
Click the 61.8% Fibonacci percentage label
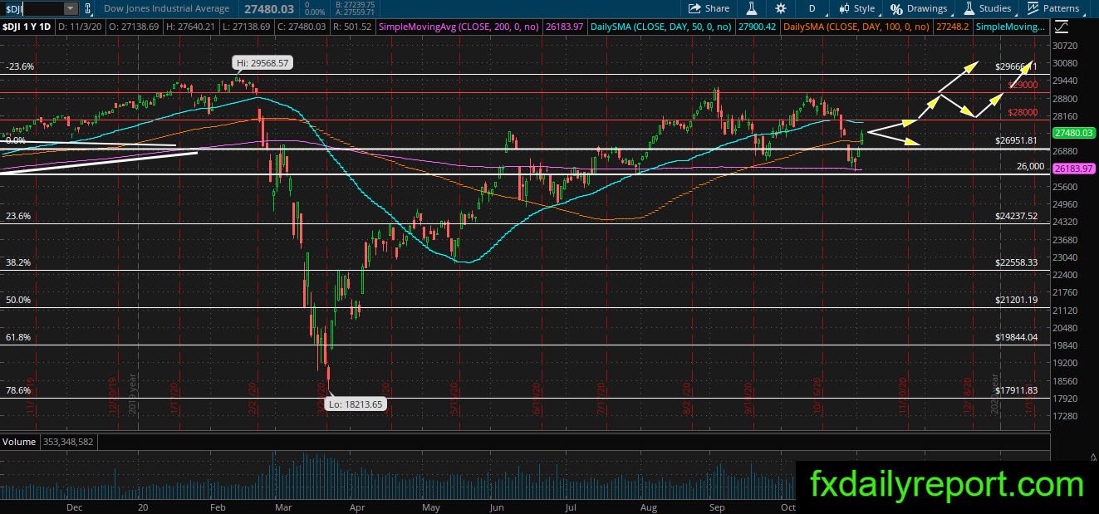[x=17, y=337]
